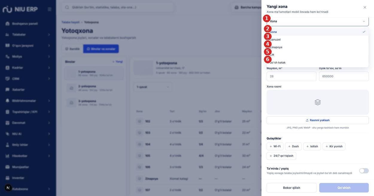The width and height of the screenshot is (374, 196).
Task: Switch to the Bandlik tab
Action: [72, 49]
